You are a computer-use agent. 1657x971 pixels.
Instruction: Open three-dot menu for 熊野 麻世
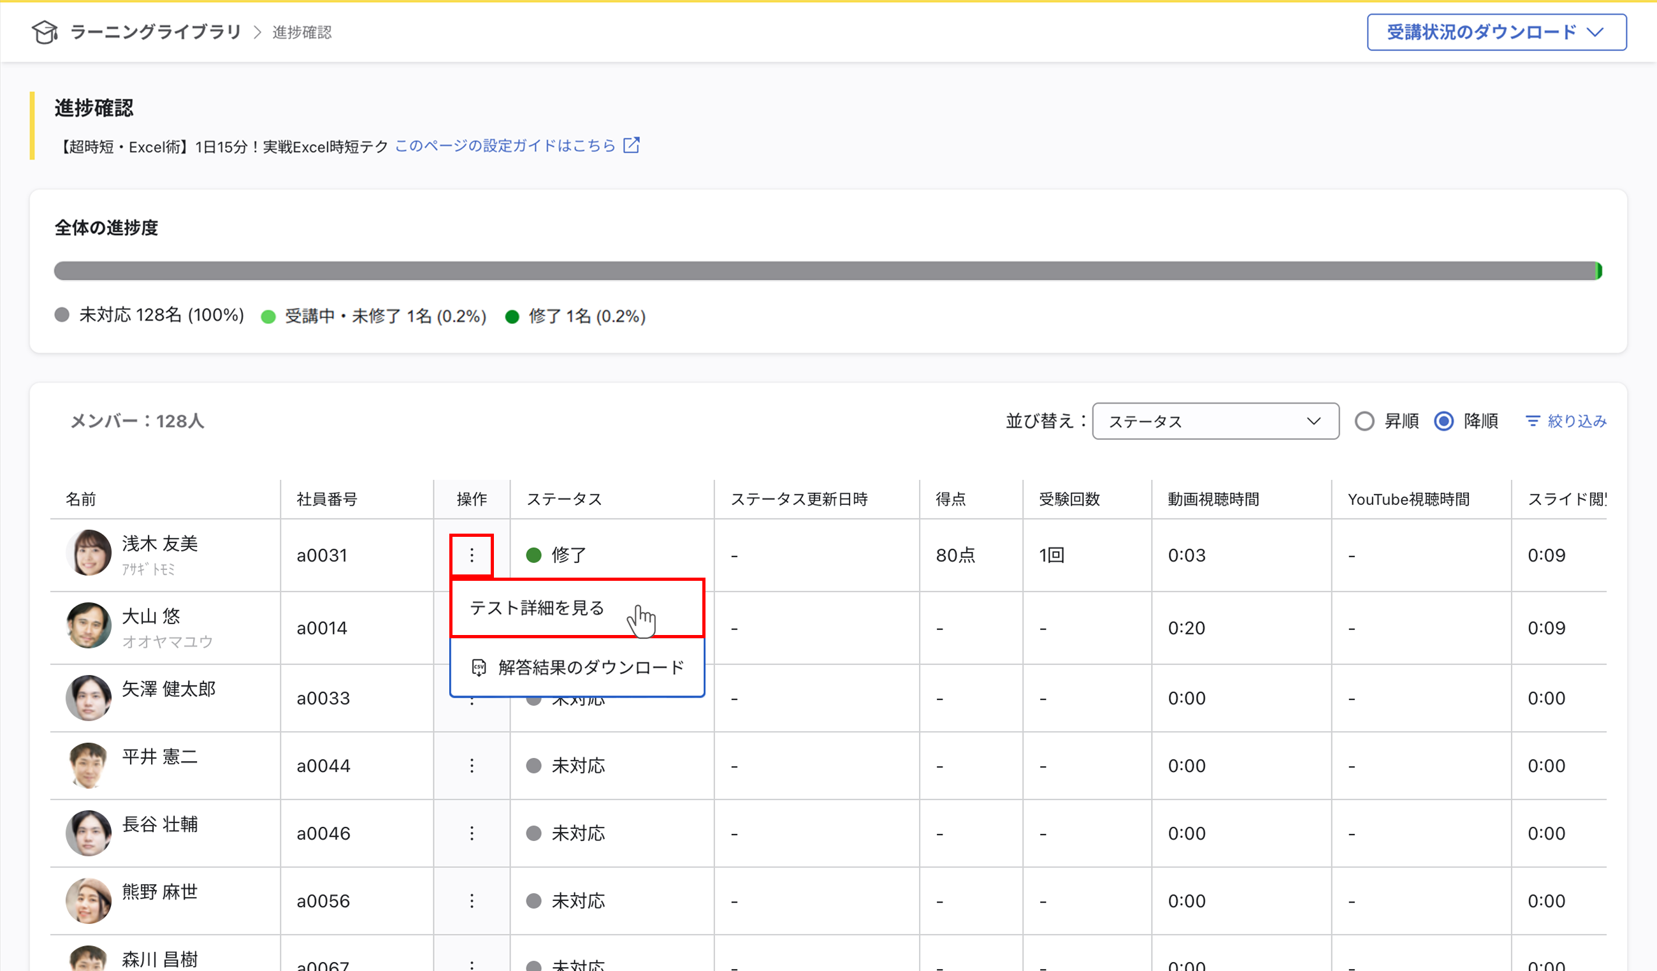point(472,901)
